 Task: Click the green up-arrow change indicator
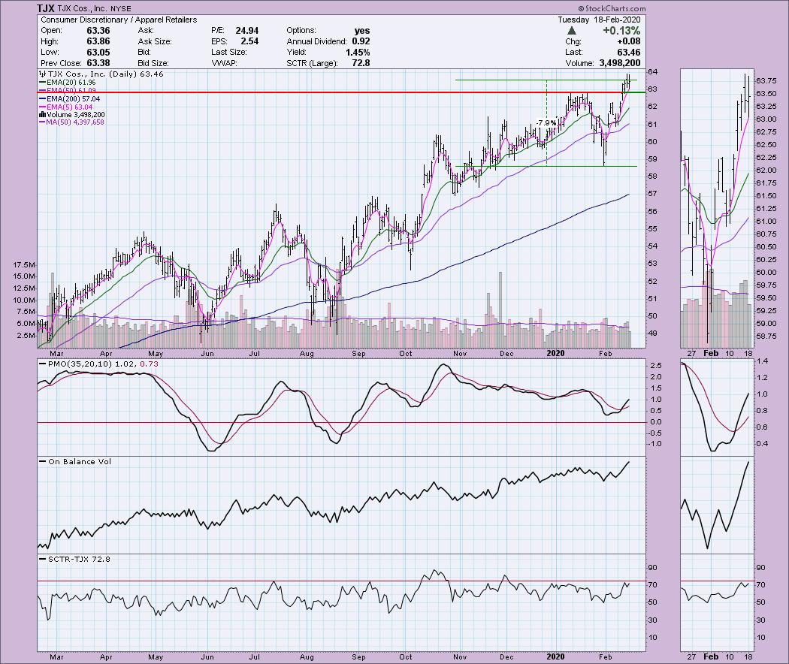tap(572, 31)
